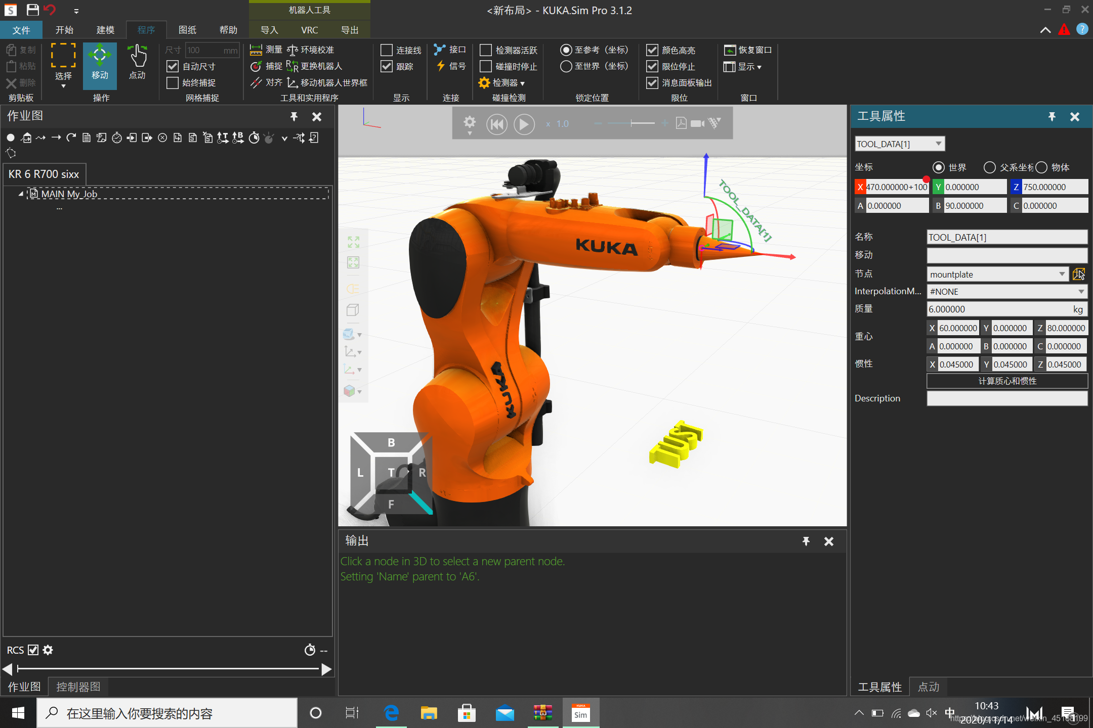Click the simulation speed slider

[631, 123]
